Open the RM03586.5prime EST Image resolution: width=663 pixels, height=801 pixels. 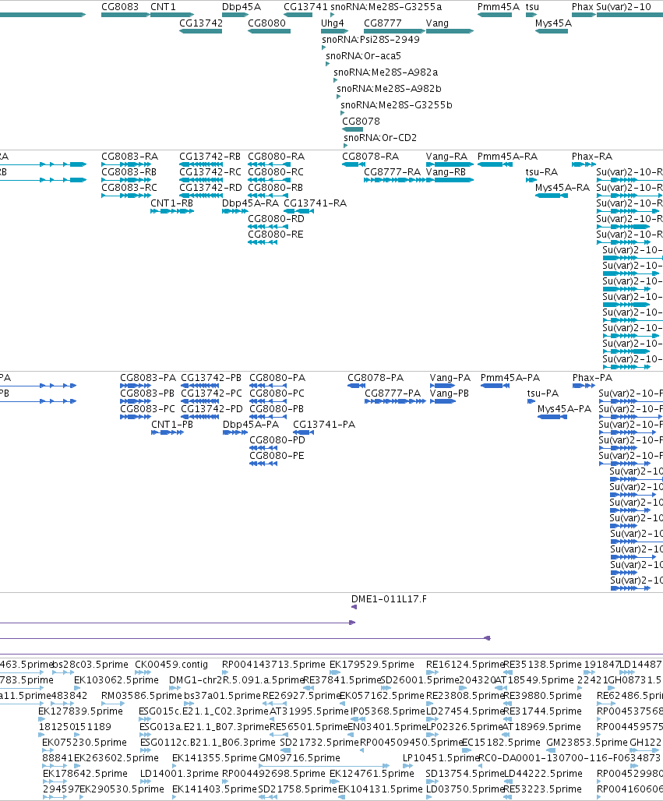113,704
